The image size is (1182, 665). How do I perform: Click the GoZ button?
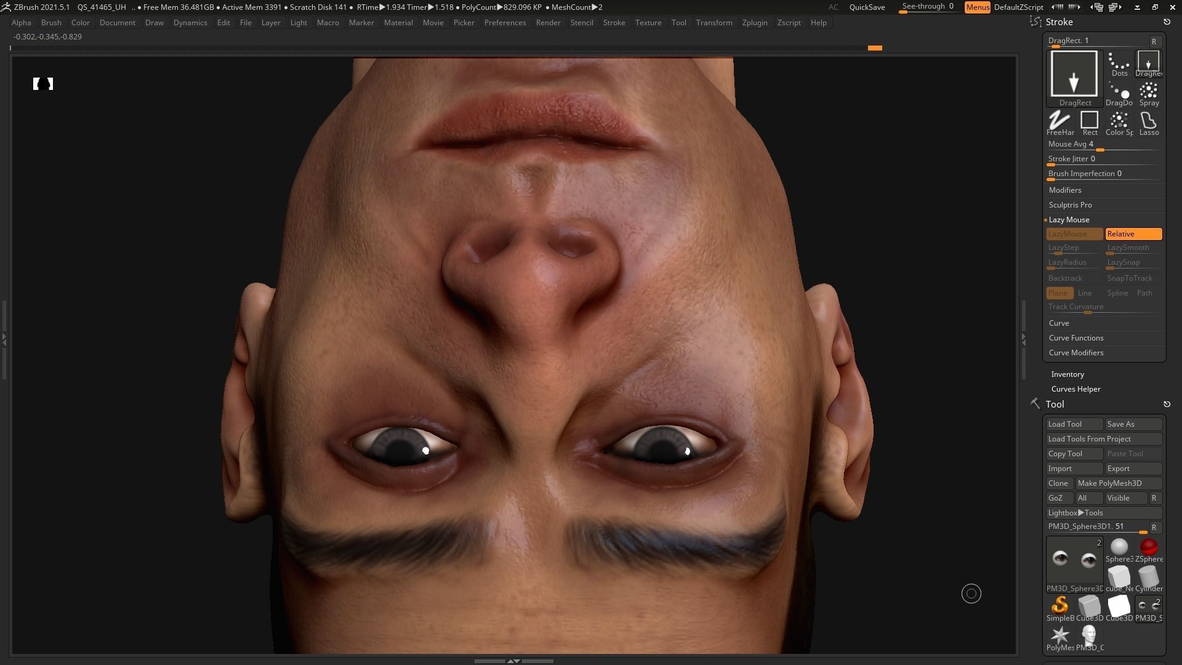click(1059, 498)
